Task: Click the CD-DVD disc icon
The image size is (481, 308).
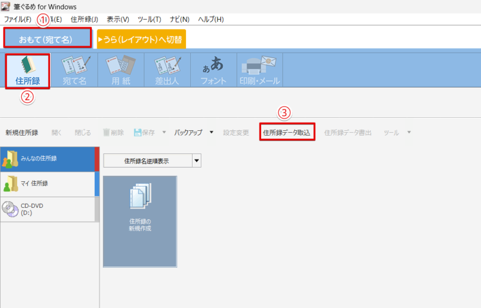Action: click(10, 209)
